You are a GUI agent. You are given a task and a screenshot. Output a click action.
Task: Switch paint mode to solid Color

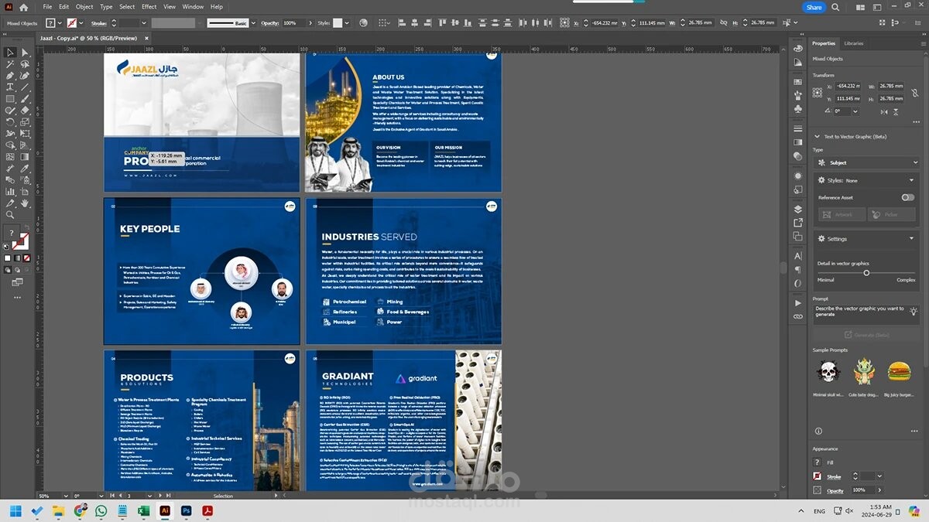(9, 258)
